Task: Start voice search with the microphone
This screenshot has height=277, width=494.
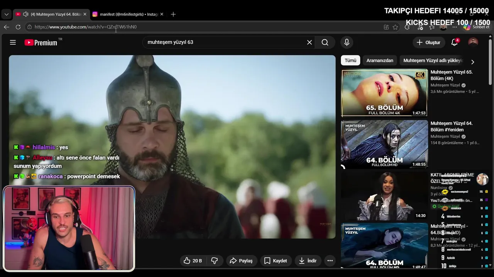Action: coord(347,42)
